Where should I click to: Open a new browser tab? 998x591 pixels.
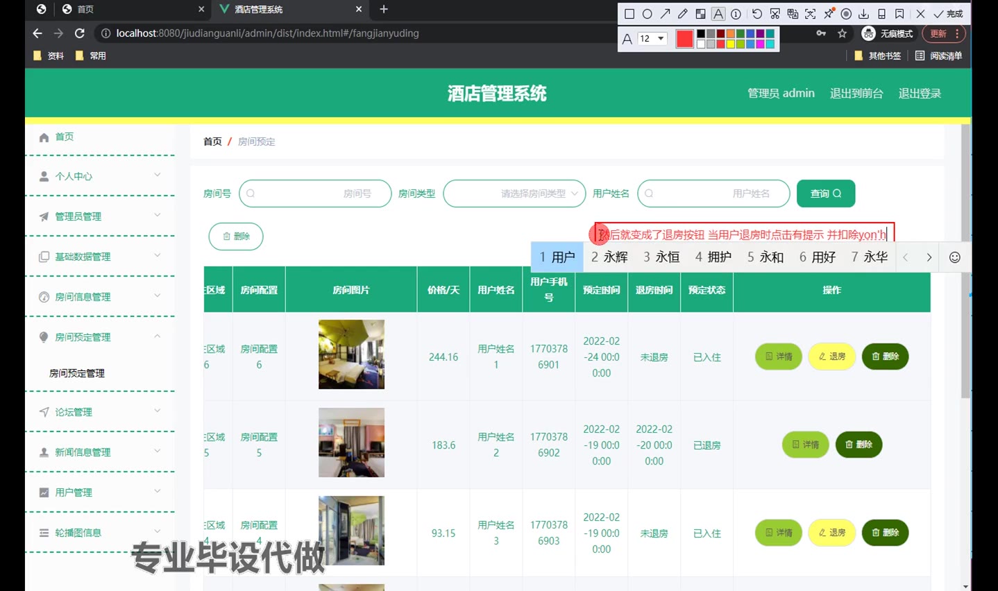click(384, 9)
